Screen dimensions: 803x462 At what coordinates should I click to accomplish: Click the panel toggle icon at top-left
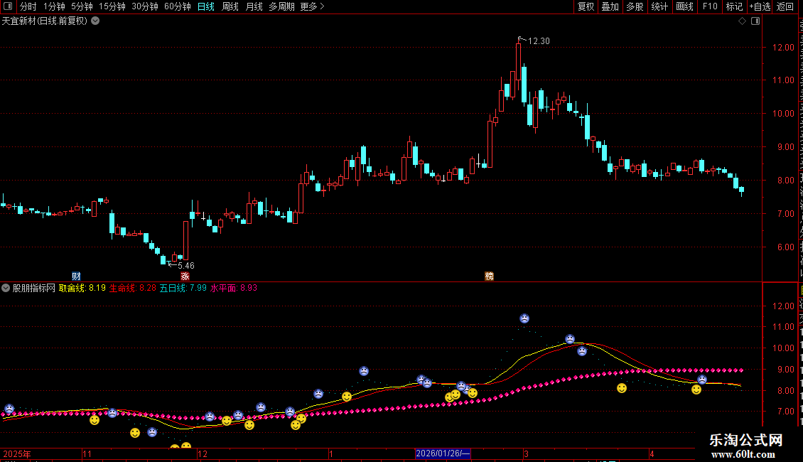click(x=8, y=6)
